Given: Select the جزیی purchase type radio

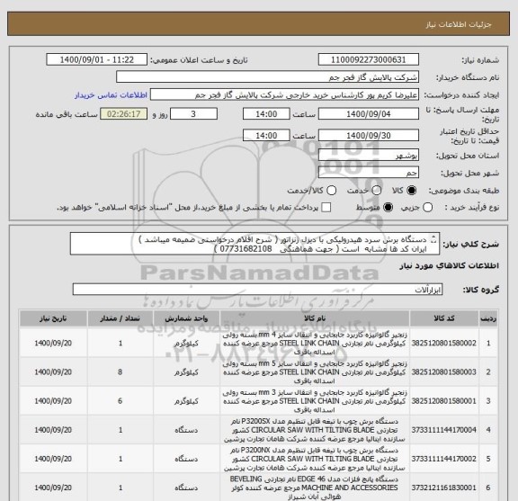Looking at the screenshot, I should (x=427, y=208).
